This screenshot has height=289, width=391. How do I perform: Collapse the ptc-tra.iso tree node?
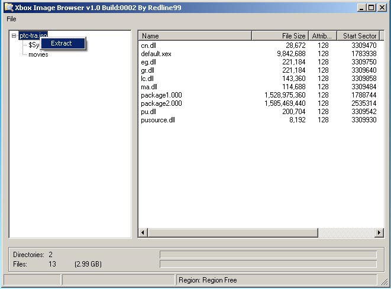(14, 35)
